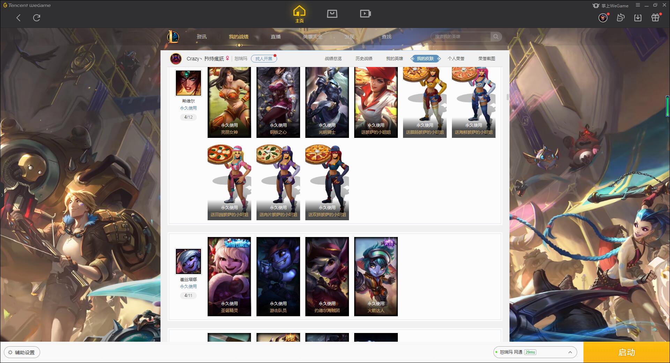Click the 4/11 skin count badge
The width and height of the screenshot is (670, 363).
coord(188,296)
